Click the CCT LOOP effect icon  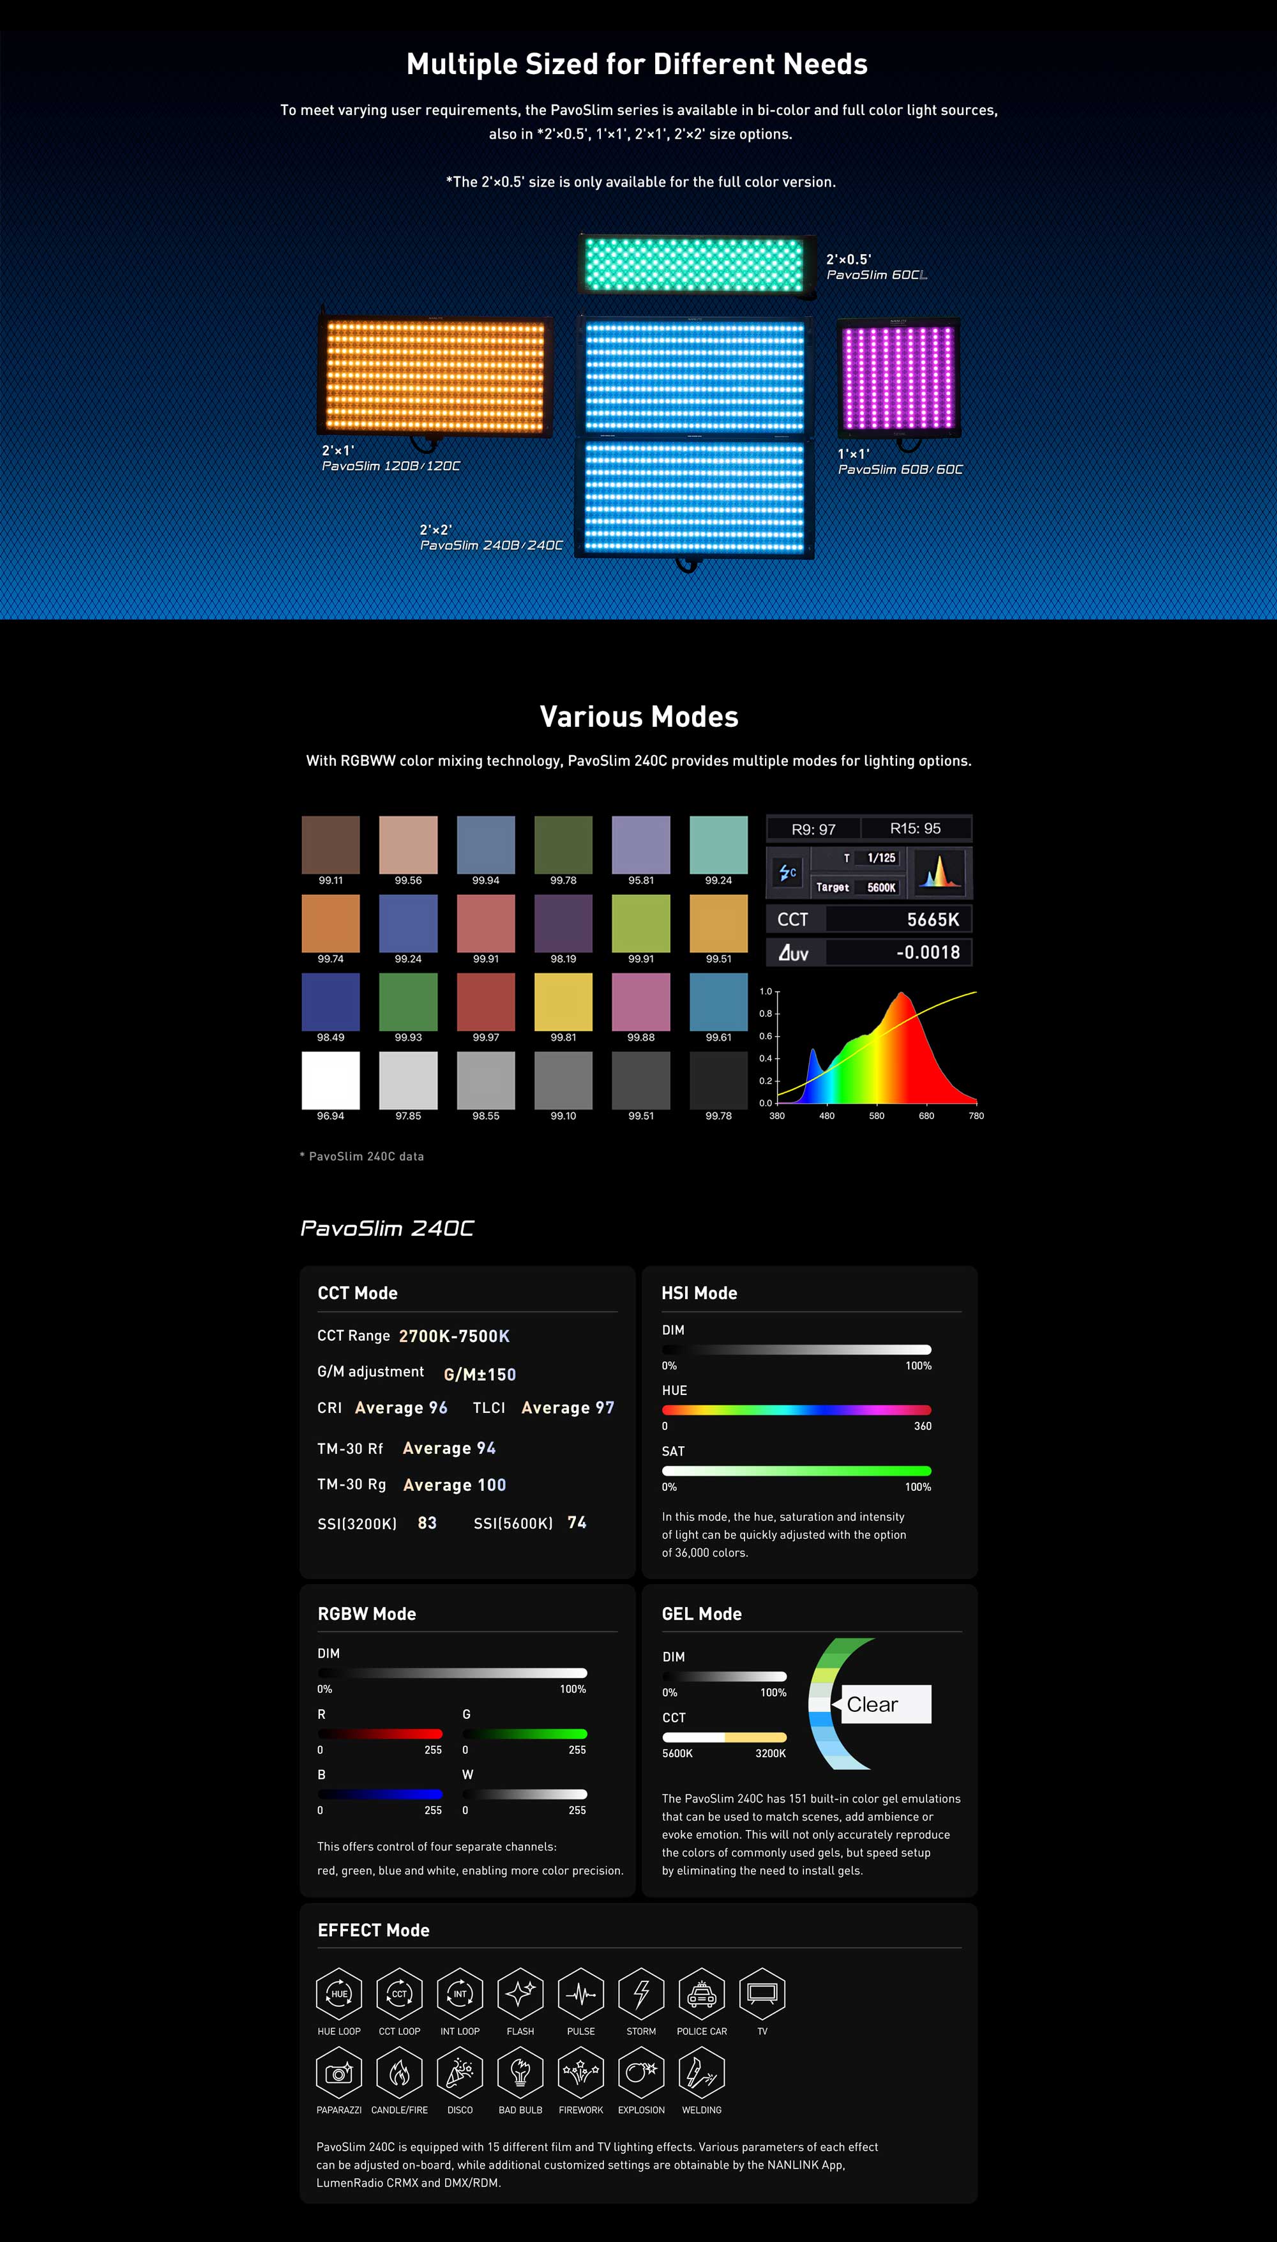pos(399,1993)
